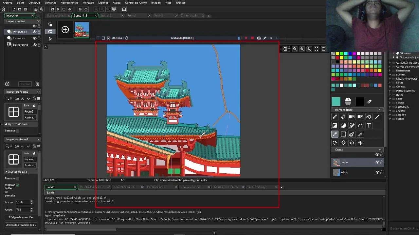The width and height of the screenshot is (419, 235).
Task: Select the teal left-mouse color swatch
Action: click(x=336, y=102)
